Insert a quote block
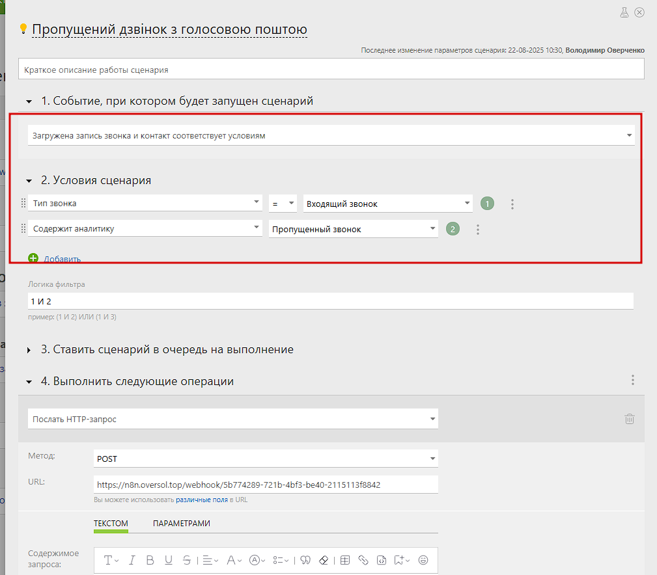The width and height of the screenshot is (657, 575). [x=305, y=560]
